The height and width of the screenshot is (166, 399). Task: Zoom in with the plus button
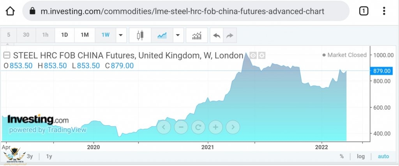[215, 127]
